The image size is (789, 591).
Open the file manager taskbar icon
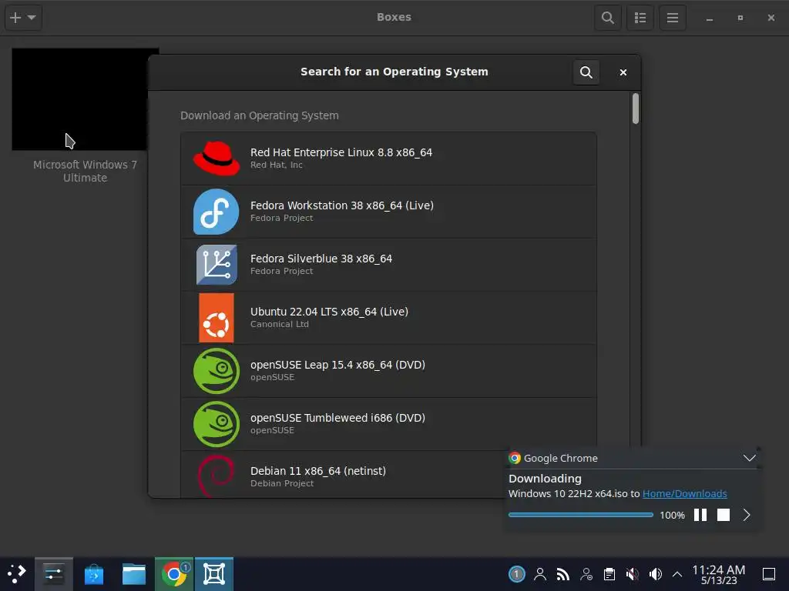[134, 574]
